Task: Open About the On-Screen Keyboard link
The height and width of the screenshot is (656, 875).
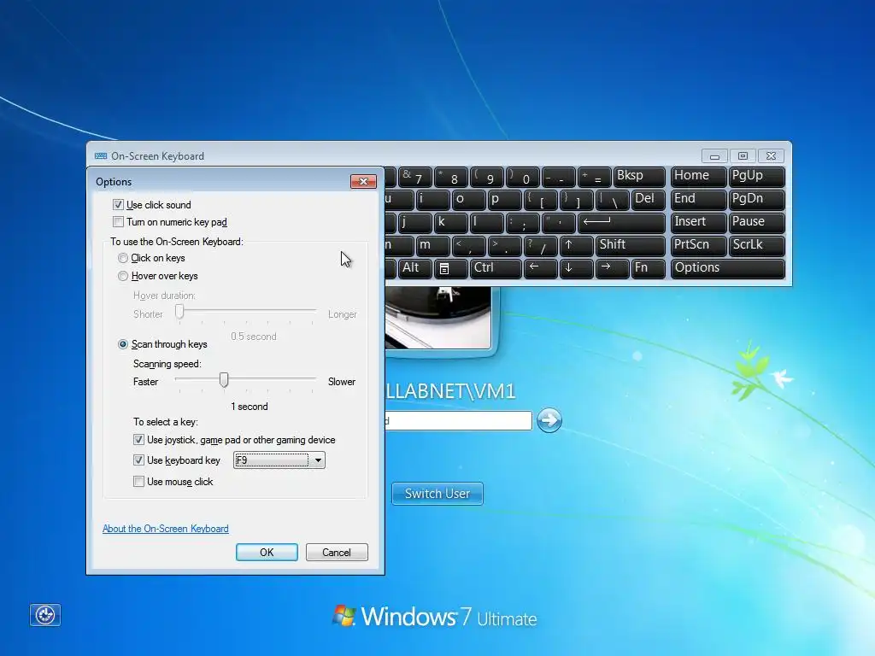Action: (x=166, y=528)
